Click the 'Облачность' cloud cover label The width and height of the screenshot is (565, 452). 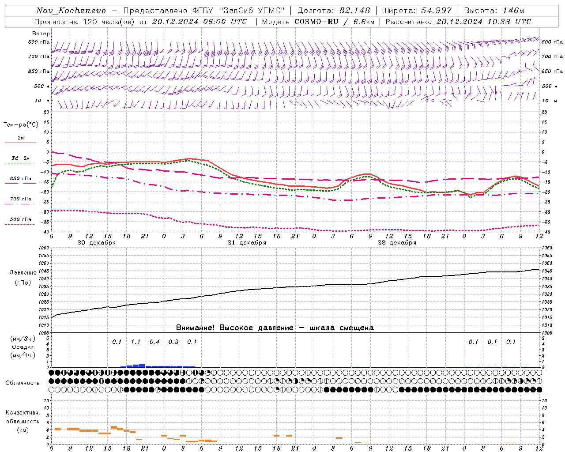click(x=23, y=383)
